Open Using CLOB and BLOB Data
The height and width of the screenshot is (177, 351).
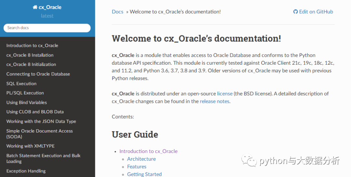coord(35,112)
